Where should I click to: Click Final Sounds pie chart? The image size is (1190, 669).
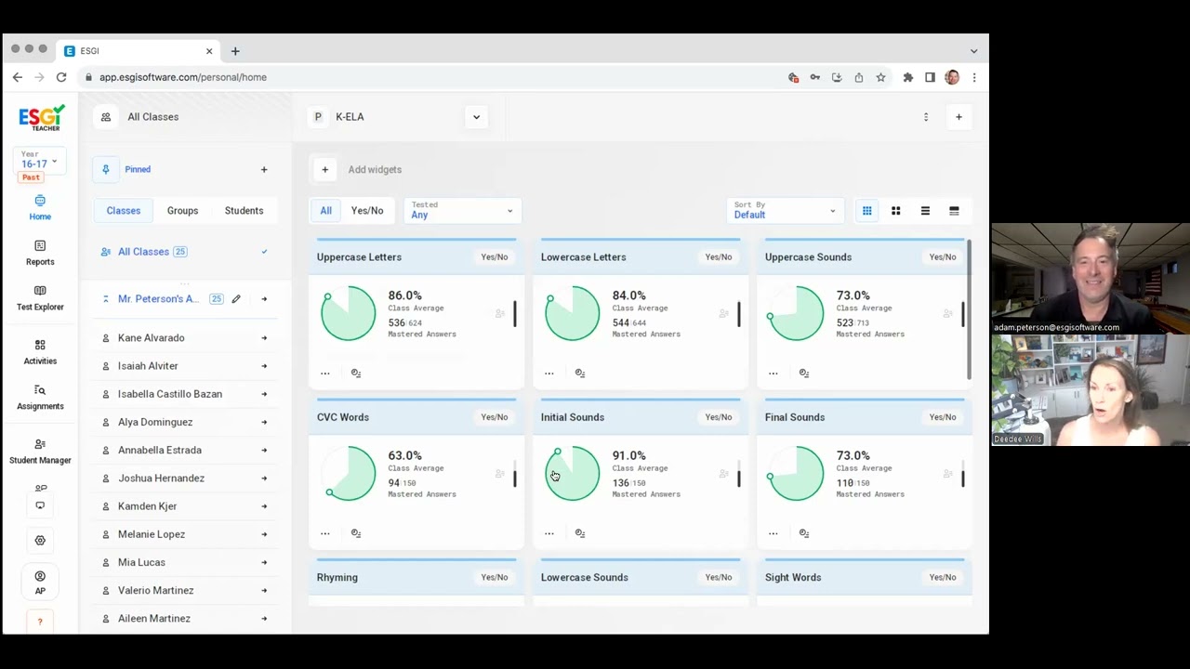coord(797,474)
